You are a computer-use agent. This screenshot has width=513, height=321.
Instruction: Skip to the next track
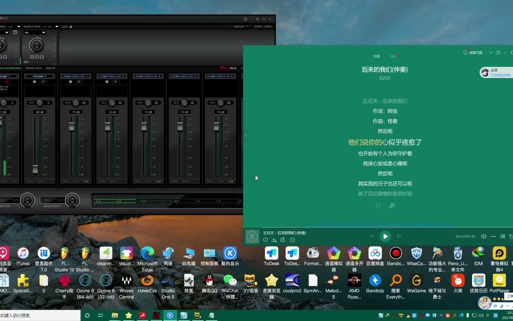point(399,236)
